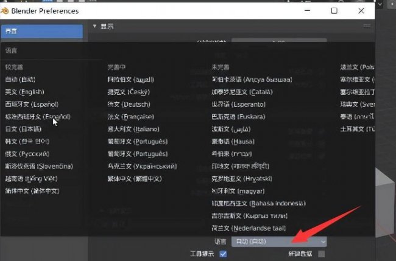
Task: Choose 捷克文 (Český) language
Action: tap(129, 92)
